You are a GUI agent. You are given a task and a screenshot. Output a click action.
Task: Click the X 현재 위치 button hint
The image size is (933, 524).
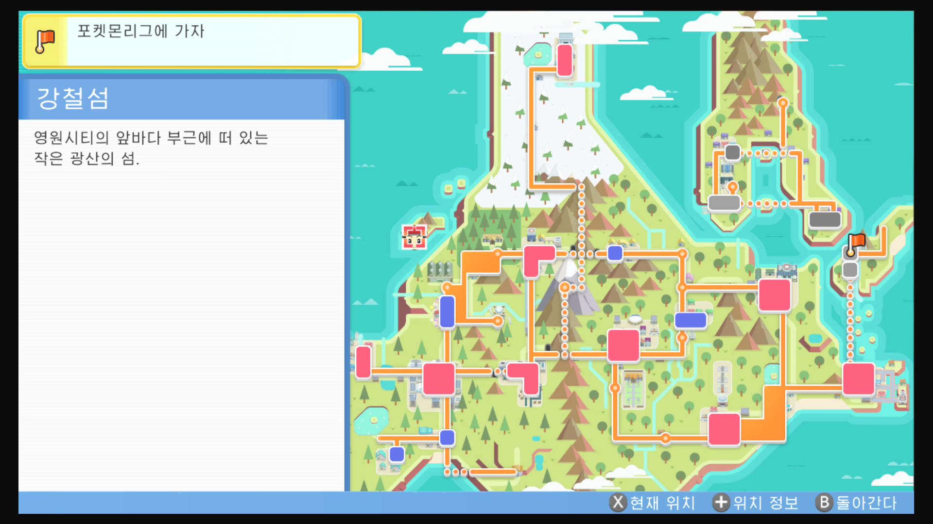pos(652,503)
